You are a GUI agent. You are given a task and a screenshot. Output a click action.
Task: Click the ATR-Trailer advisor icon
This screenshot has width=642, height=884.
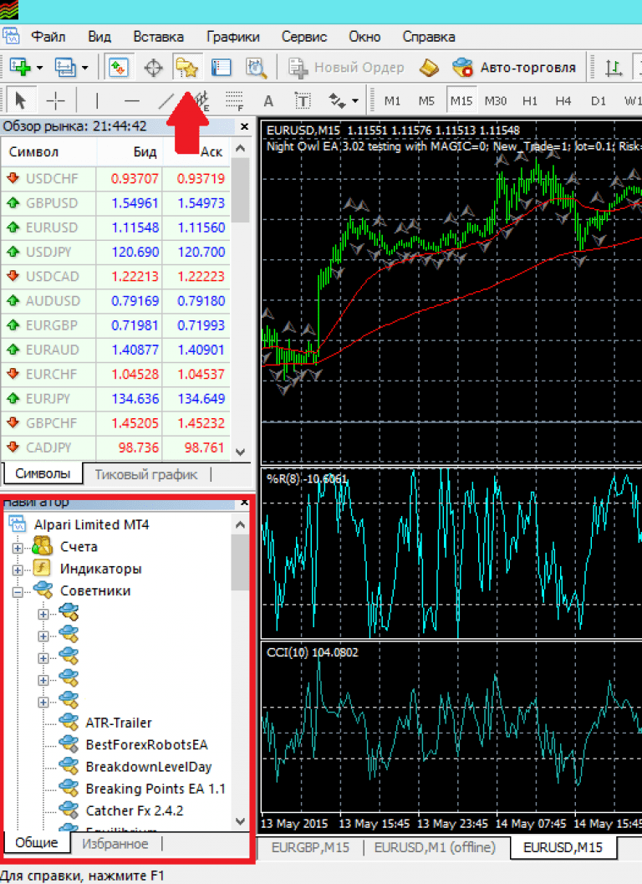click(x=69, y=723)
